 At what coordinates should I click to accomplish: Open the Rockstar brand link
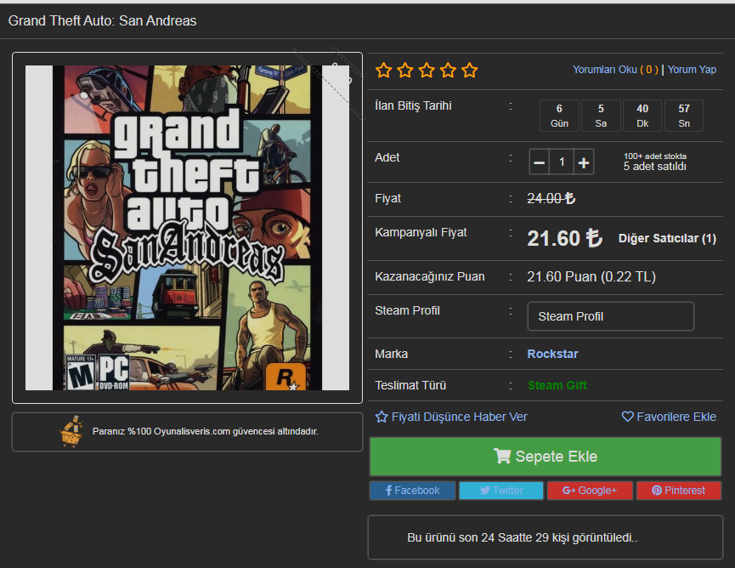(x=552, y=354)
